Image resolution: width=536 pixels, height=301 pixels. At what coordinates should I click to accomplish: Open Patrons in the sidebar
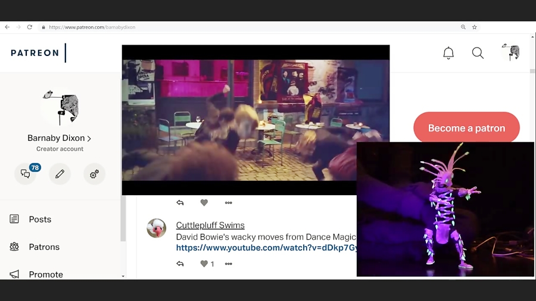(x=44, y=247)
